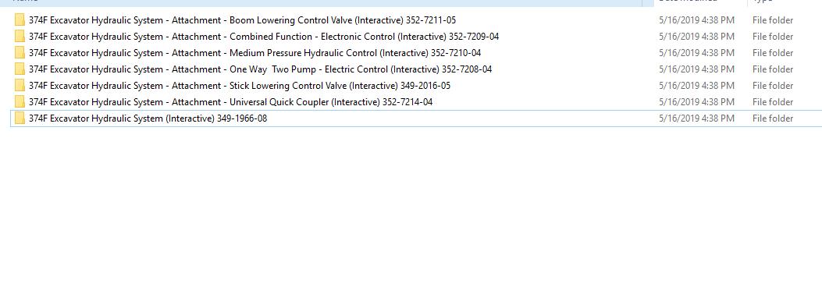Select the folder name ending in 352-7211-05
Viewport: 822px width, 297px height.
pos(242,20)
